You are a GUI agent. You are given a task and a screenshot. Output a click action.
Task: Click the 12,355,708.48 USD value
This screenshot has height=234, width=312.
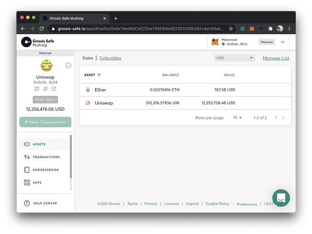click(218, 103)
